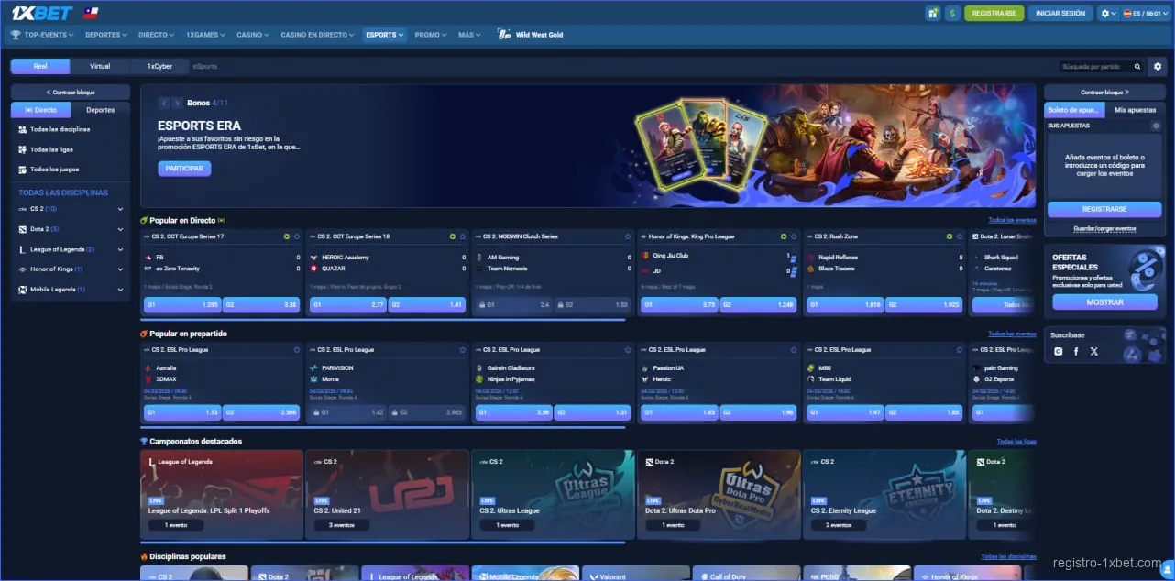Click MOSTRAR in Ofertas Especiales

[1104, 302]
